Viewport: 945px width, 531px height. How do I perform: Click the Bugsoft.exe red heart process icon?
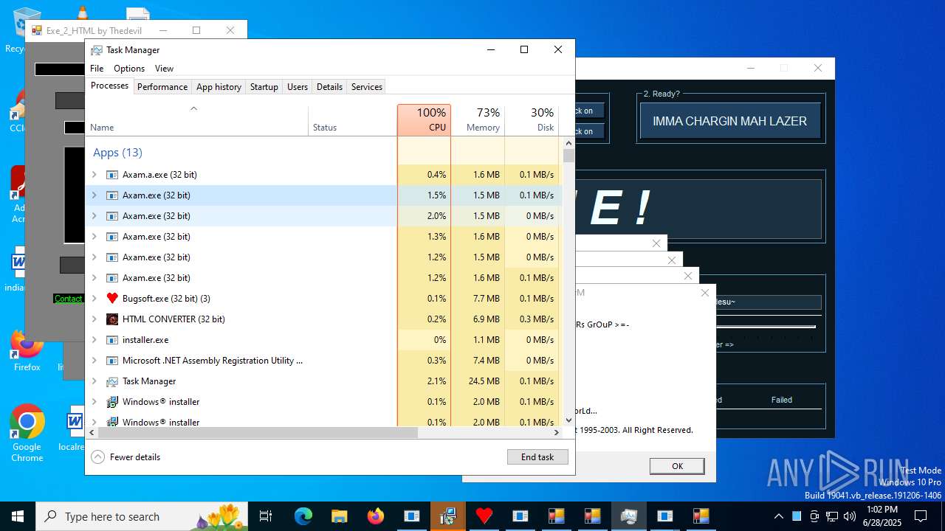click(x=112, y=299)
